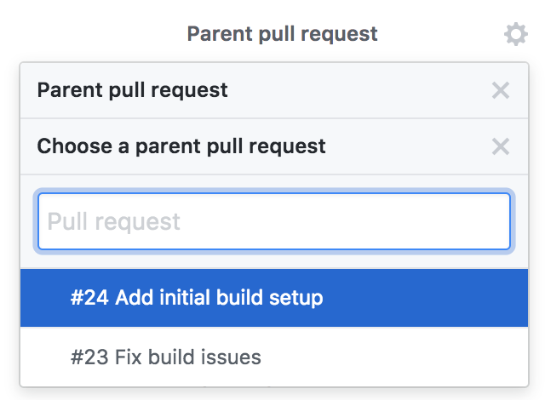
Task: Click the Add initial build setup entry
Action: (219, 298)
